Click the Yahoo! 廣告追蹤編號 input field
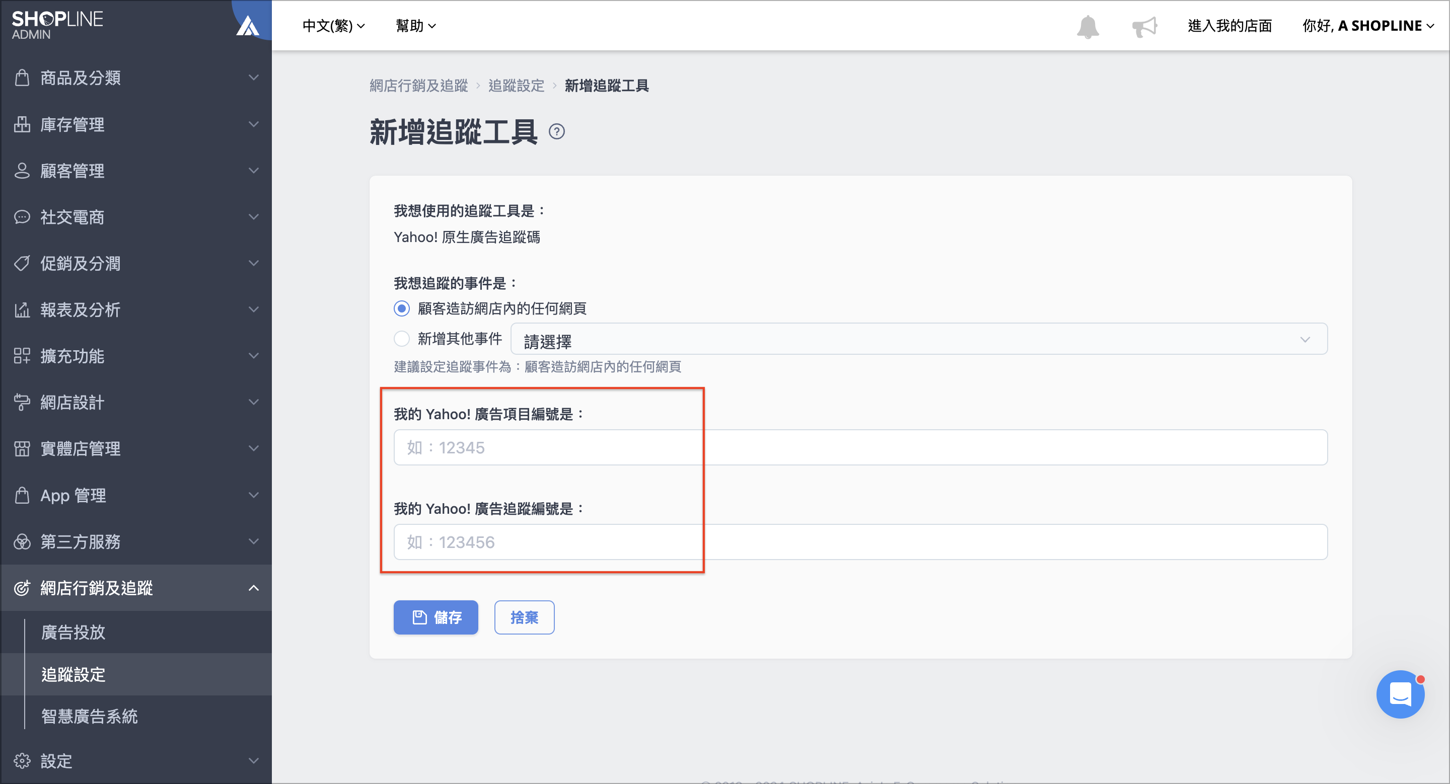 pyautogui.click(x=860, y=542)
